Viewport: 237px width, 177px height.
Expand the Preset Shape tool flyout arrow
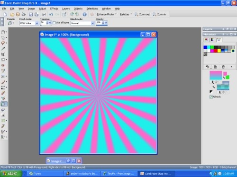coord(6,121)
